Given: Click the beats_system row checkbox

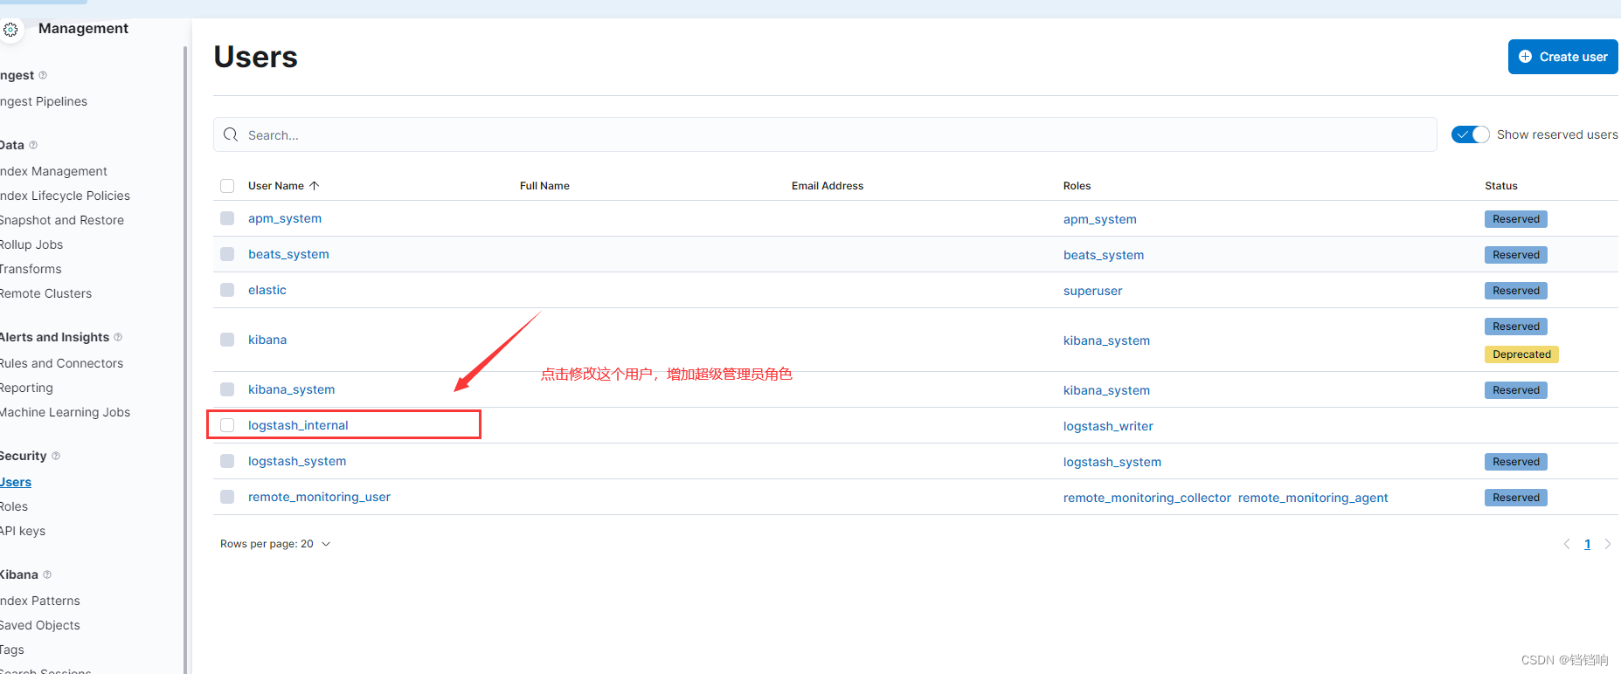Looking at the screenshot, I should click(227, 254).
